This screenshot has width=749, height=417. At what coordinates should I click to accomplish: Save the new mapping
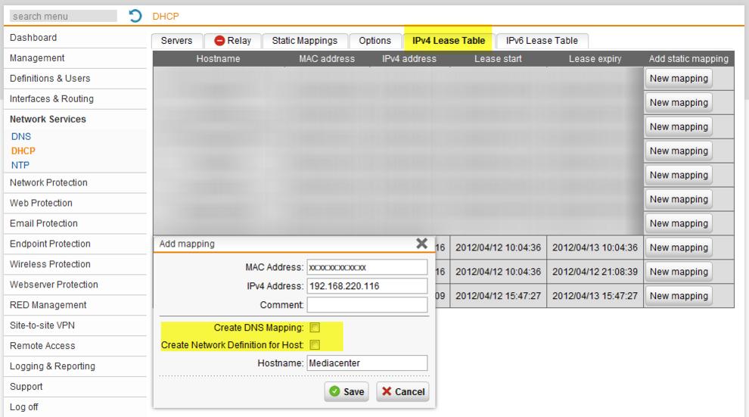tap(347, 392)
